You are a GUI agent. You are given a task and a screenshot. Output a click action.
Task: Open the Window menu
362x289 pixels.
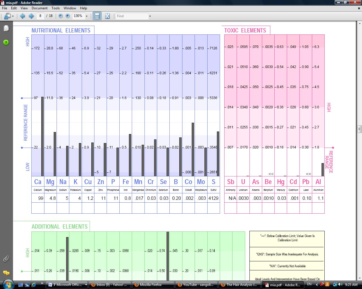70,8
